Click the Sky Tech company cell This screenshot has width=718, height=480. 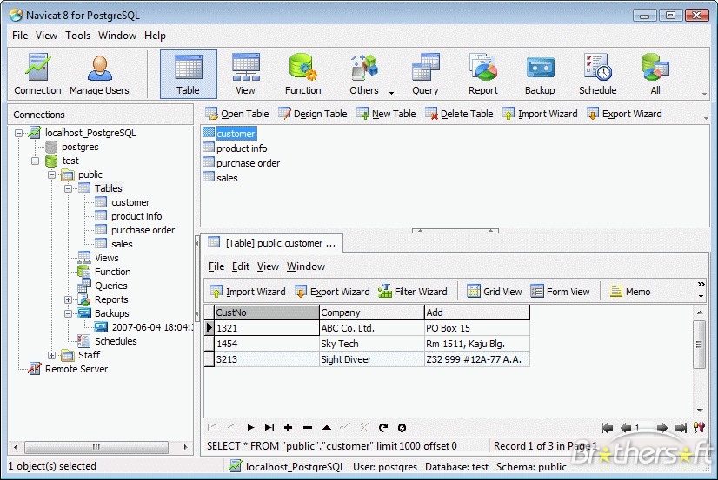[372, 344]
